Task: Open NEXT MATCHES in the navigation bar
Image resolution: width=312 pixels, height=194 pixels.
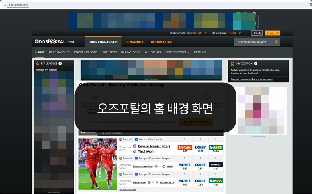Action: (59, 52)
